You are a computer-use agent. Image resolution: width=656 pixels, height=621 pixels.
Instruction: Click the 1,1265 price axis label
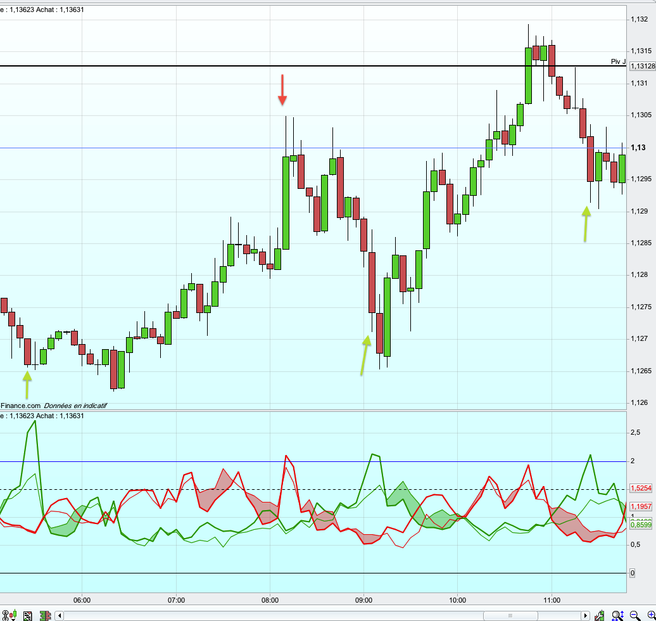pos(641,371)
